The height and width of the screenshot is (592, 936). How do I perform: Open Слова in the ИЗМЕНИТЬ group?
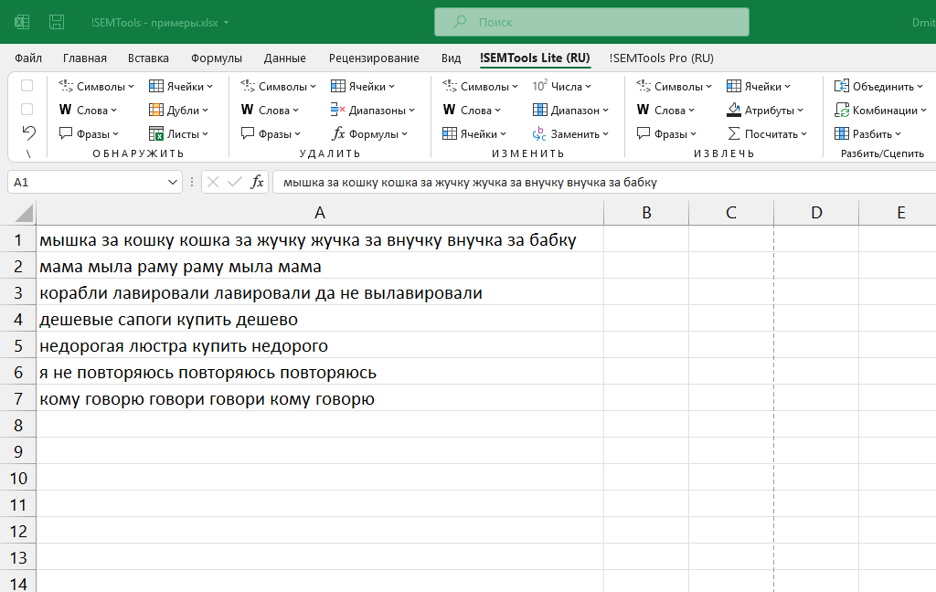click(x=472, y=111)
